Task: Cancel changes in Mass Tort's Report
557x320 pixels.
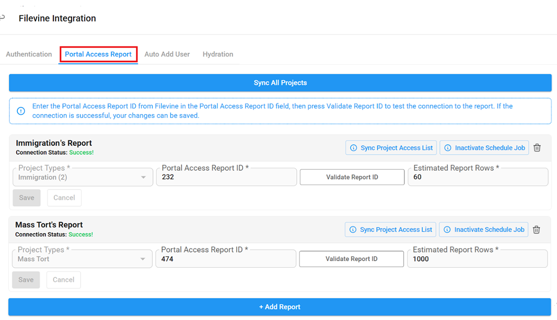Action: pos(64,280)
